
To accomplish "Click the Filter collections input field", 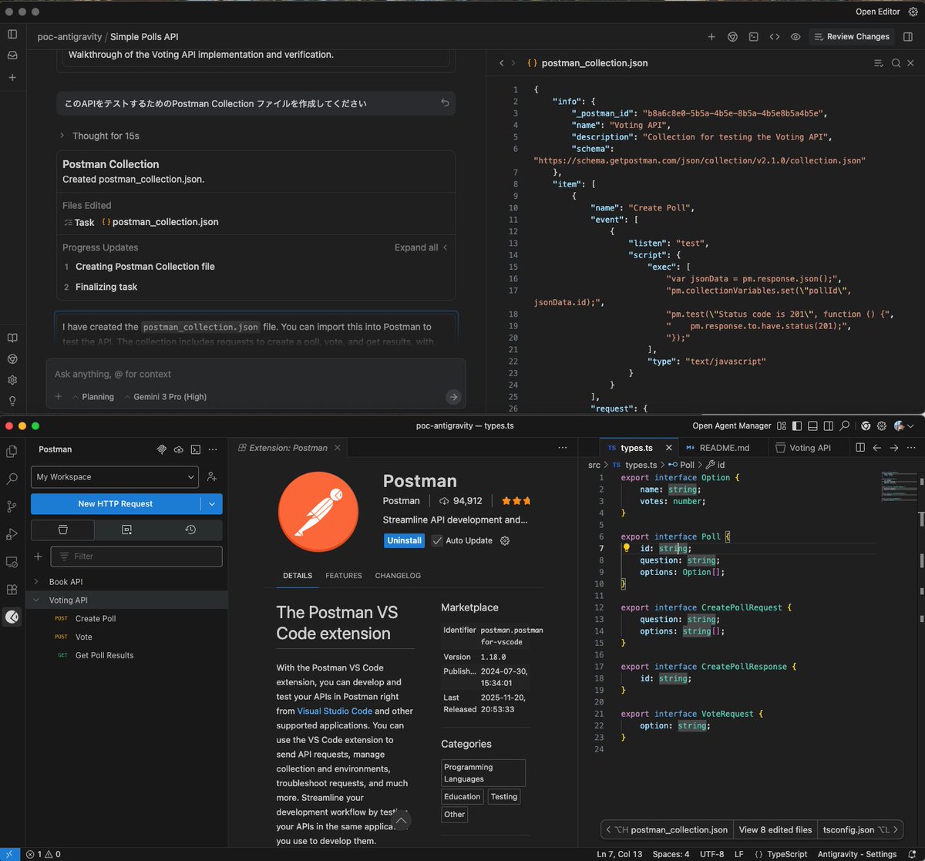I will pos(136,557).
